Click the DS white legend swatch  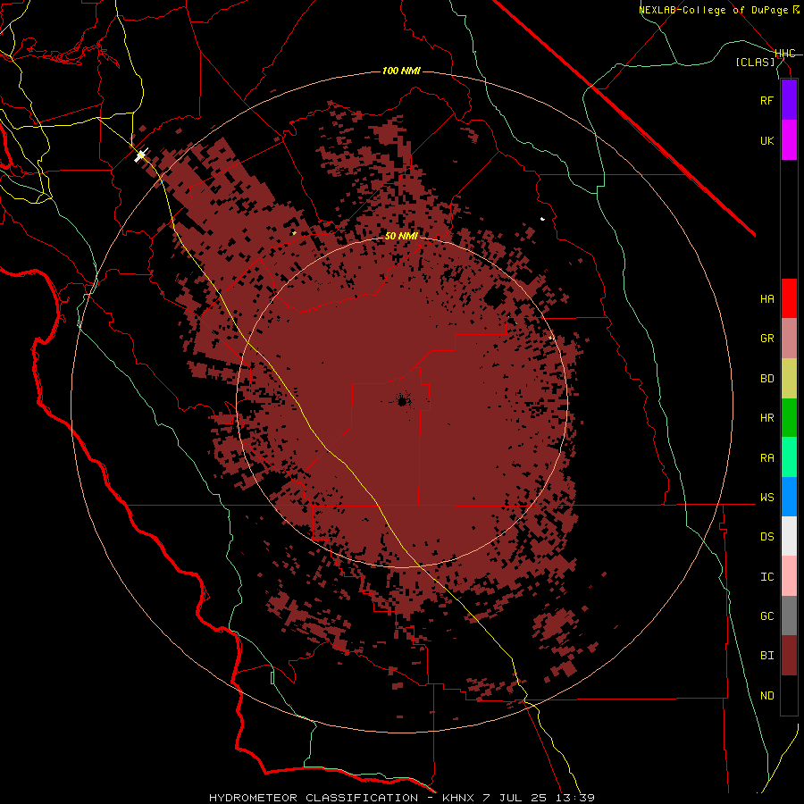[x=789, y=536]
